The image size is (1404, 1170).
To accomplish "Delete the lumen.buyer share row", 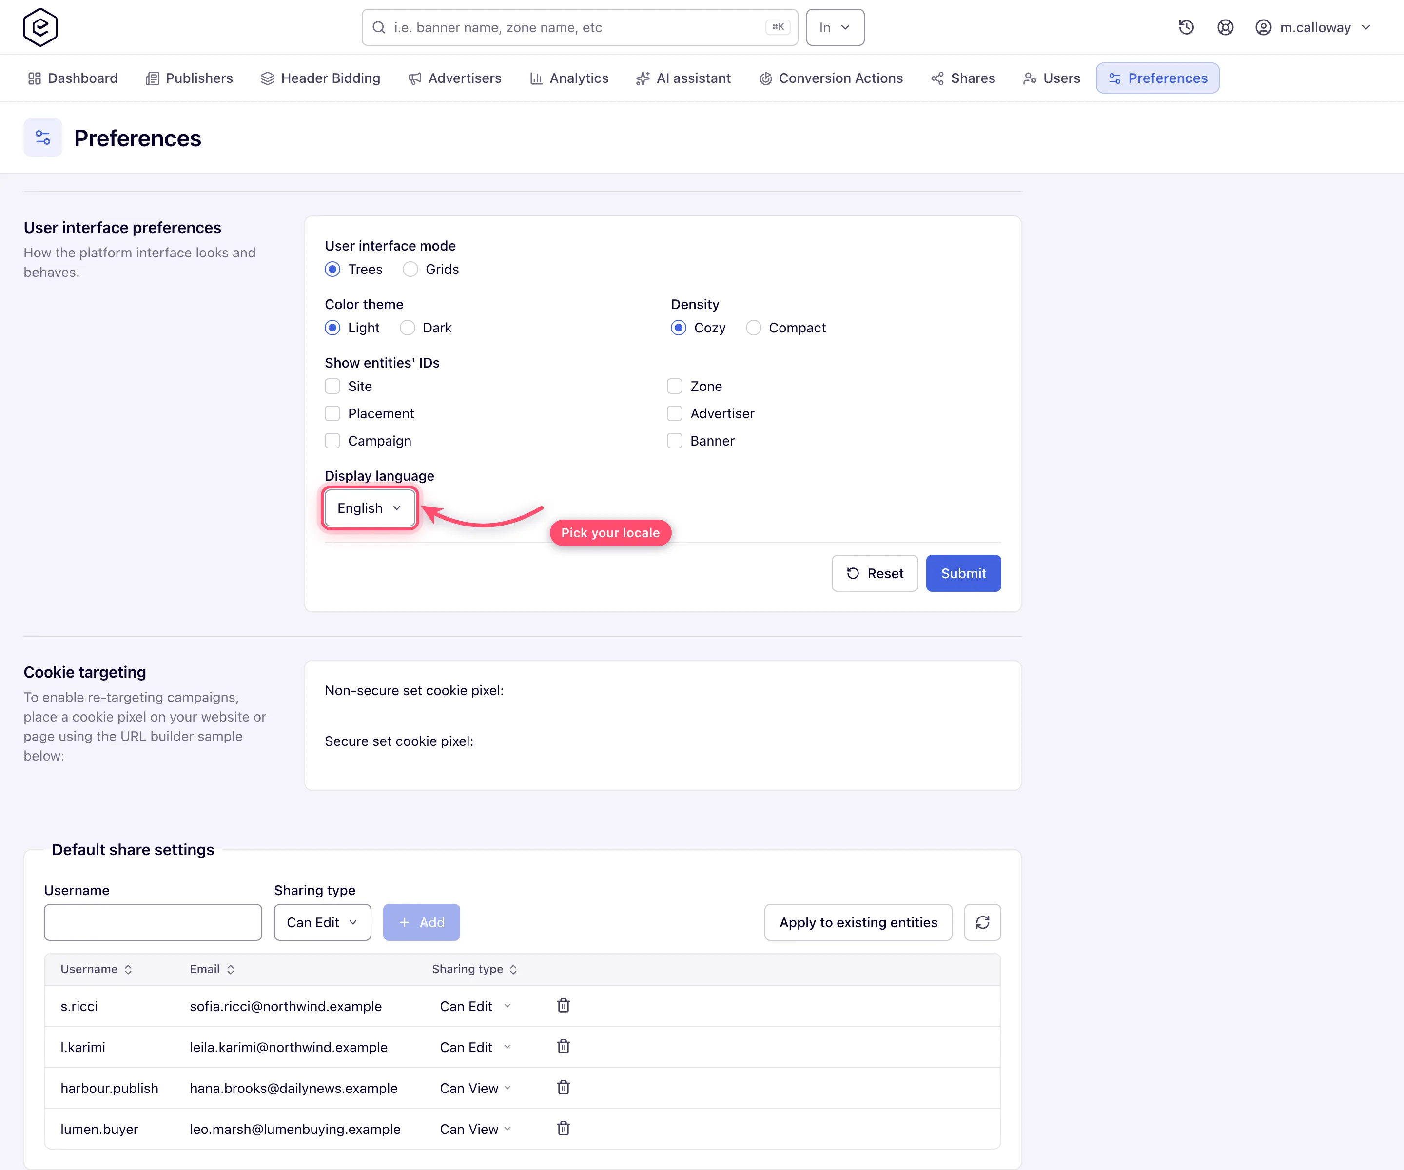I will pos(564,1129).
